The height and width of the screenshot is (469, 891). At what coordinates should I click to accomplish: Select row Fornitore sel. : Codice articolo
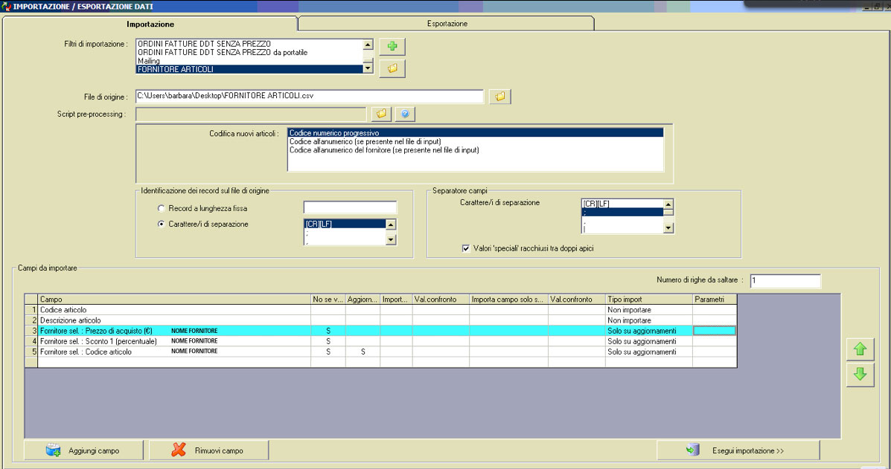click(380, 352)
